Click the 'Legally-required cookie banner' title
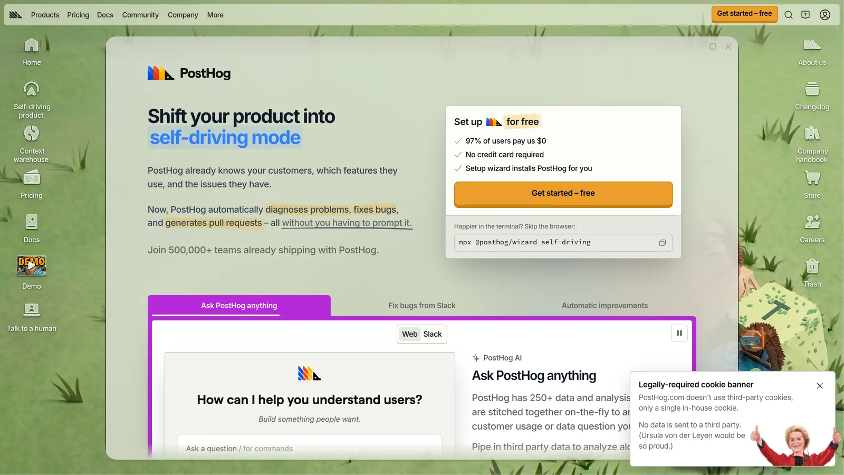The height and width of the screenshot is (475, 844). click(x=696, y=385)
